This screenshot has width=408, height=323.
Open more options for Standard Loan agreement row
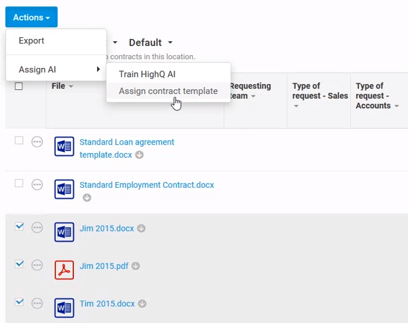pos(37,142)
